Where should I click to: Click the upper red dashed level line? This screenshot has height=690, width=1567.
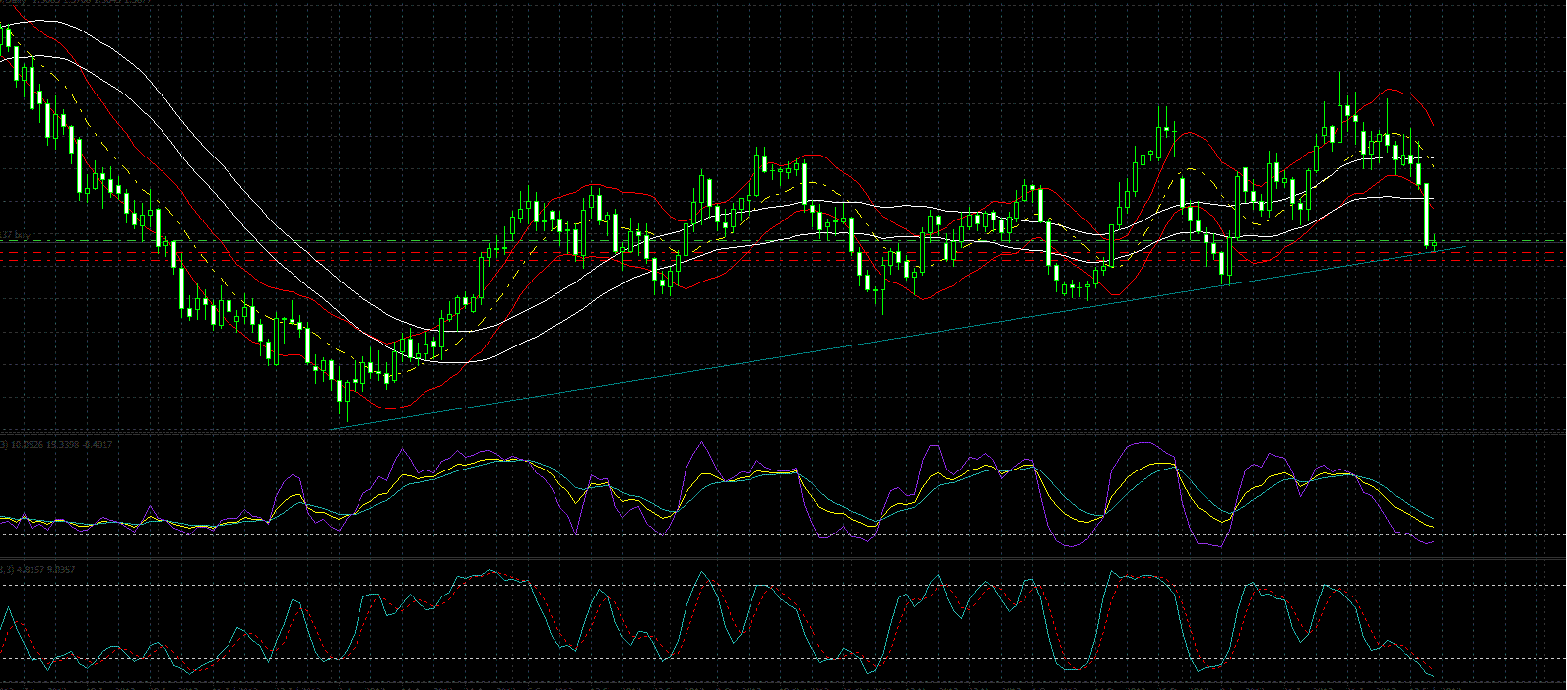[783, 252]
